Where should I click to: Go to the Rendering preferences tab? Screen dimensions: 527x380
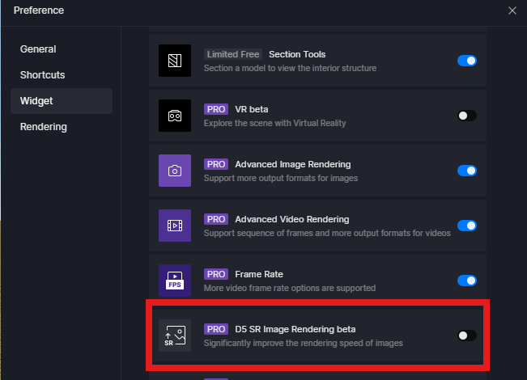click(x=44, y=127)
